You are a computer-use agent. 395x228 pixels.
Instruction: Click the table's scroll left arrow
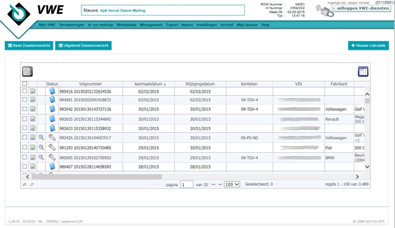27,176
